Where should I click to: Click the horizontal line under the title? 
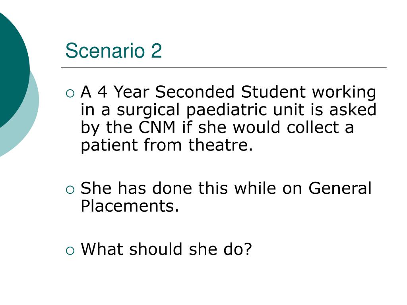click(x=224, y=68)
